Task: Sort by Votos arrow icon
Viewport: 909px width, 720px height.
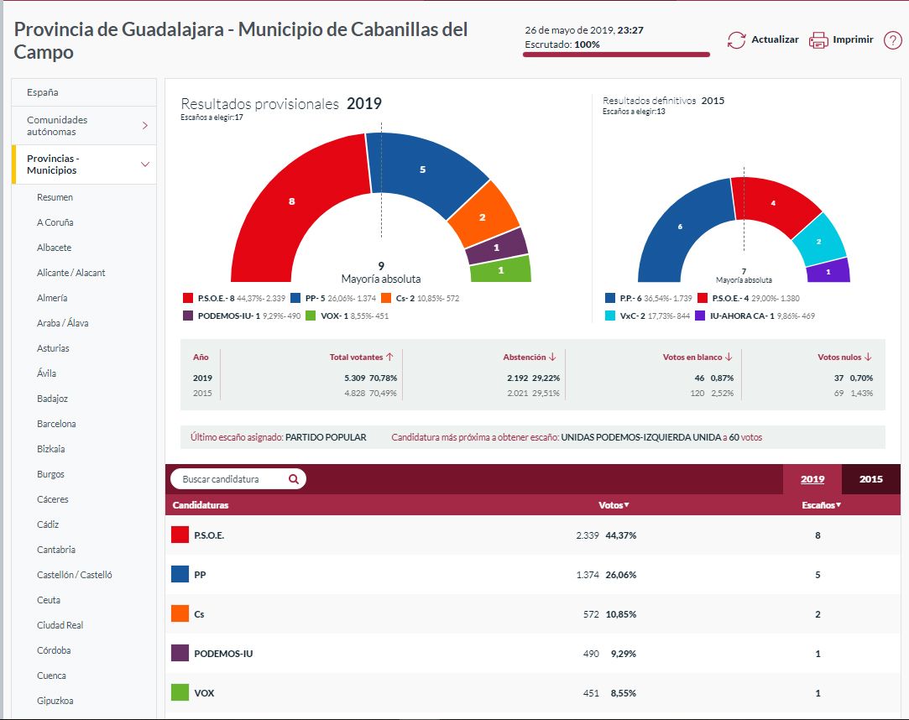Action: tap(627, 505)
